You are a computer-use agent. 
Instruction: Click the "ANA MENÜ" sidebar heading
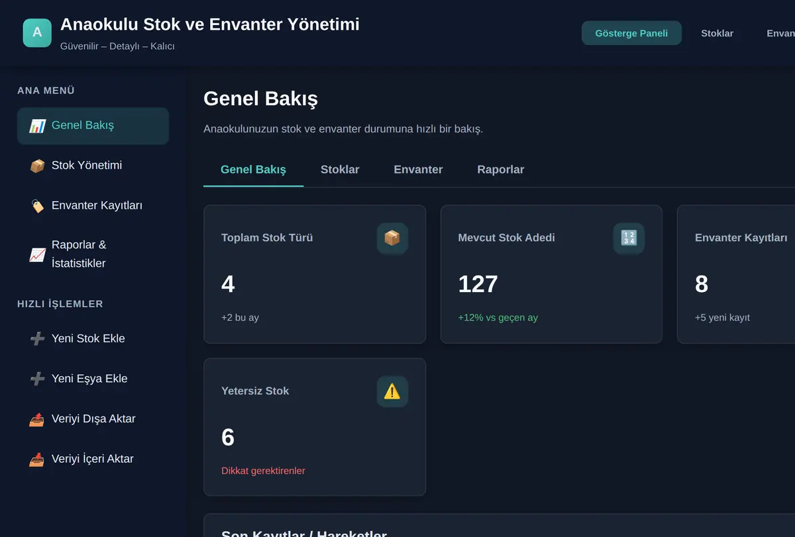click(x=46, y=91)
